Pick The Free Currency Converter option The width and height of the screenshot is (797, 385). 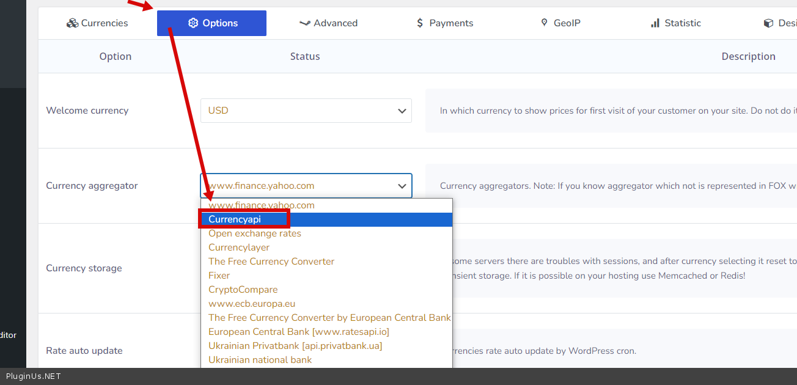[x=271, y=262]
